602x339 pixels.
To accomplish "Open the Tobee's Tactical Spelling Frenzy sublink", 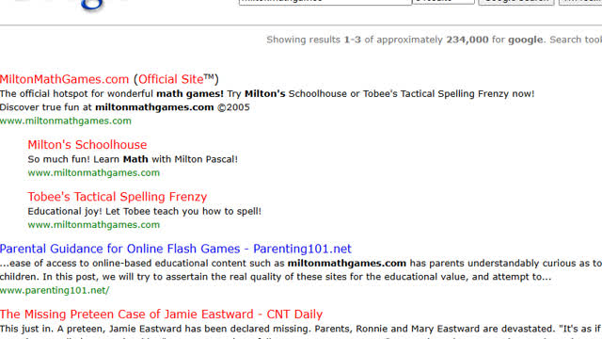I will [x=117, y=197].
